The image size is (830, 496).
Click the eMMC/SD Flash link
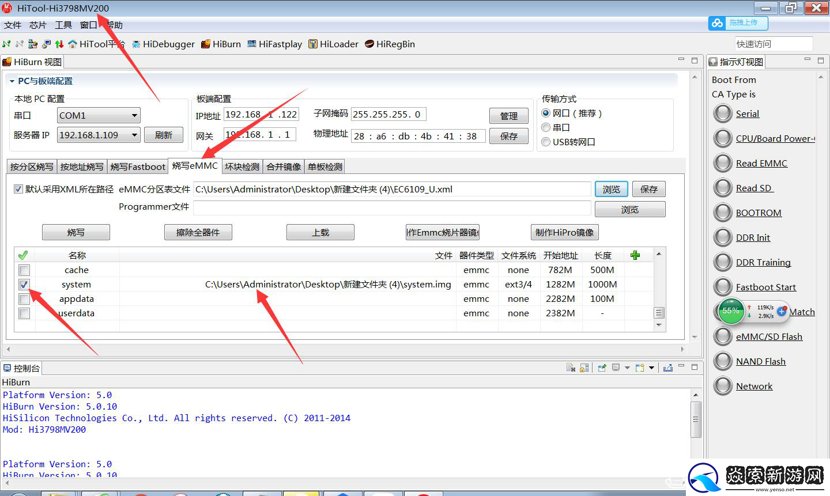point(769,336)
